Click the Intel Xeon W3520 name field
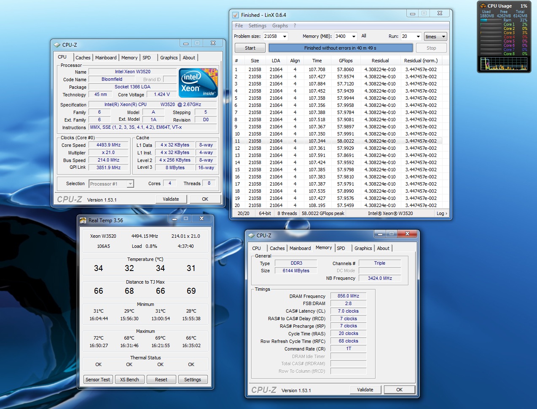 [133, 72]
